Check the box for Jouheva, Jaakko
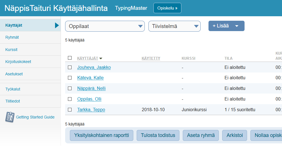282x163 pixels. coord(70,67)
